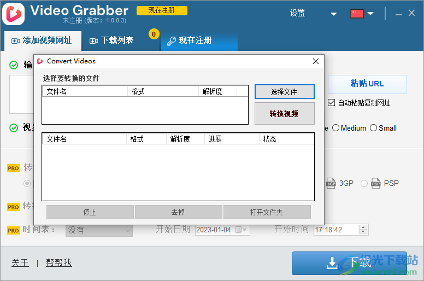Screen dimensions: 424x281
Task: Click the 粘贴 URL button
Action: [367, 84]
